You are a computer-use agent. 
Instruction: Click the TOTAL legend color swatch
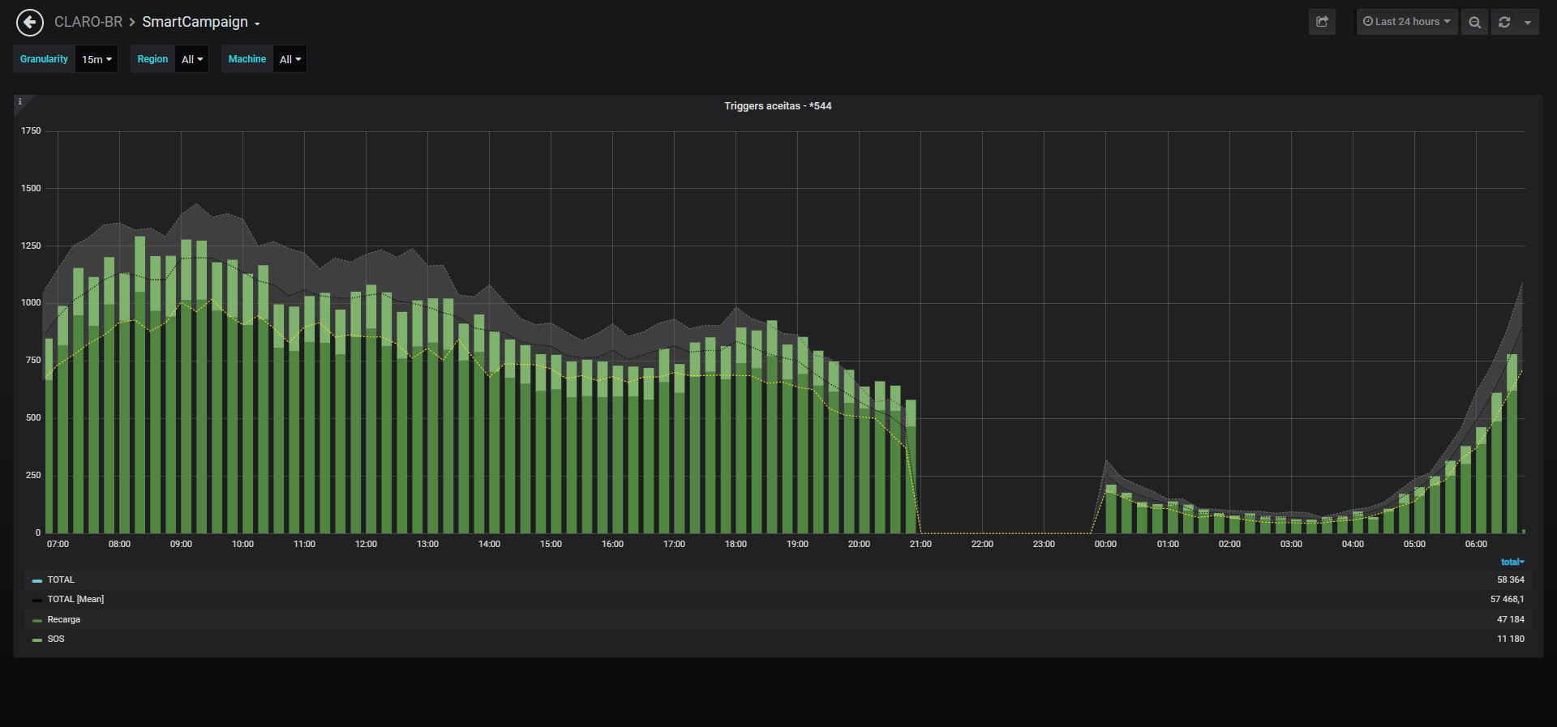pos(37,581)
